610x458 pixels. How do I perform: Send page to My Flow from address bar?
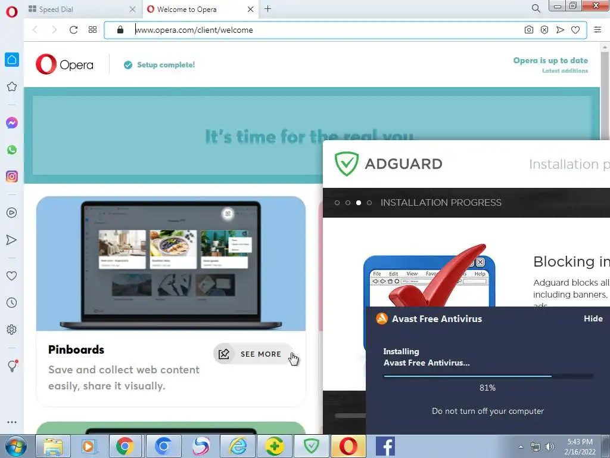click(x=560, y=30)
